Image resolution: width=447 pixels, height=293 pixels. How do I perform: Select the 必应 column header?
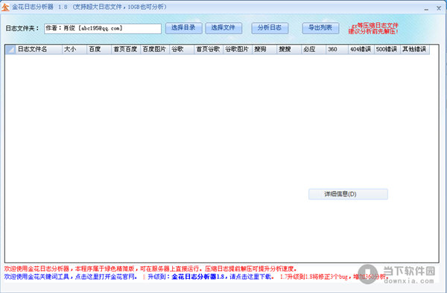[314, 49]
